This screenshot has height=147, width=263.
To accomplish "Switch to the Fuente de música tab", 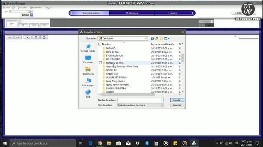I will (91, 13).
